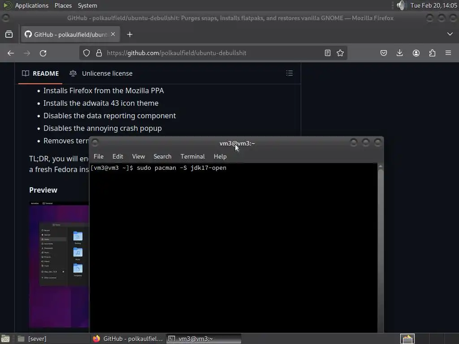Open the Terminal menu in terminal
Viewport: 459px width, 344px height.
pyautogui.click(x=193, y=156)
